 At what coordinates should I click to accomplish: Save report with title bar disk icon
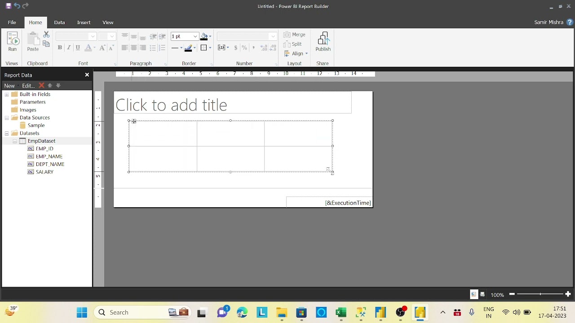pyautogui.click(x=8, y=6)
